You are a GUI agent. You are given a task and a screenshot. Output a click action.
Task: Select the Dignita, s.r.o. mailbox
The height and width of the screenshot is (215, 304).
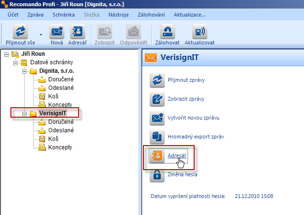[56, 71]
